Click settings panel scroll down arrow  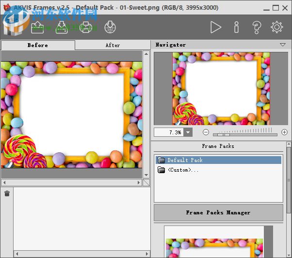[289, 255]
